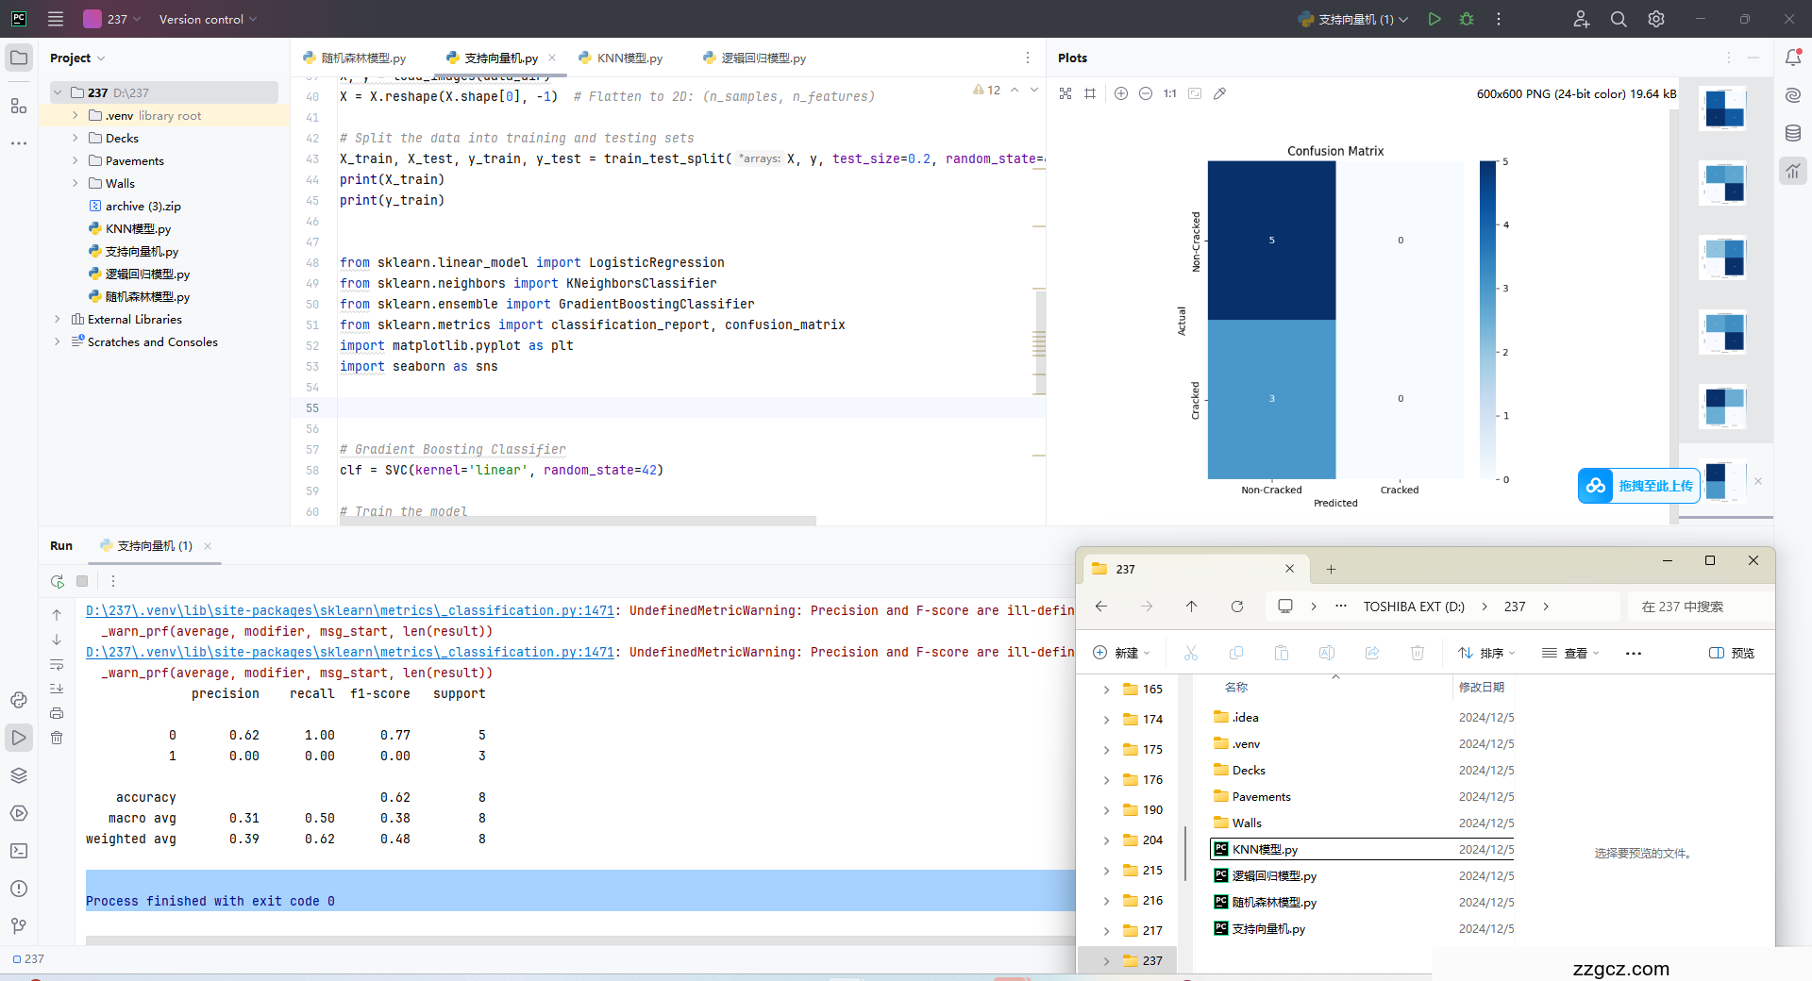Open the Terminal tool window
Image resolution: width=1812 pixels, height=981 pixels.
click(19, 851)
